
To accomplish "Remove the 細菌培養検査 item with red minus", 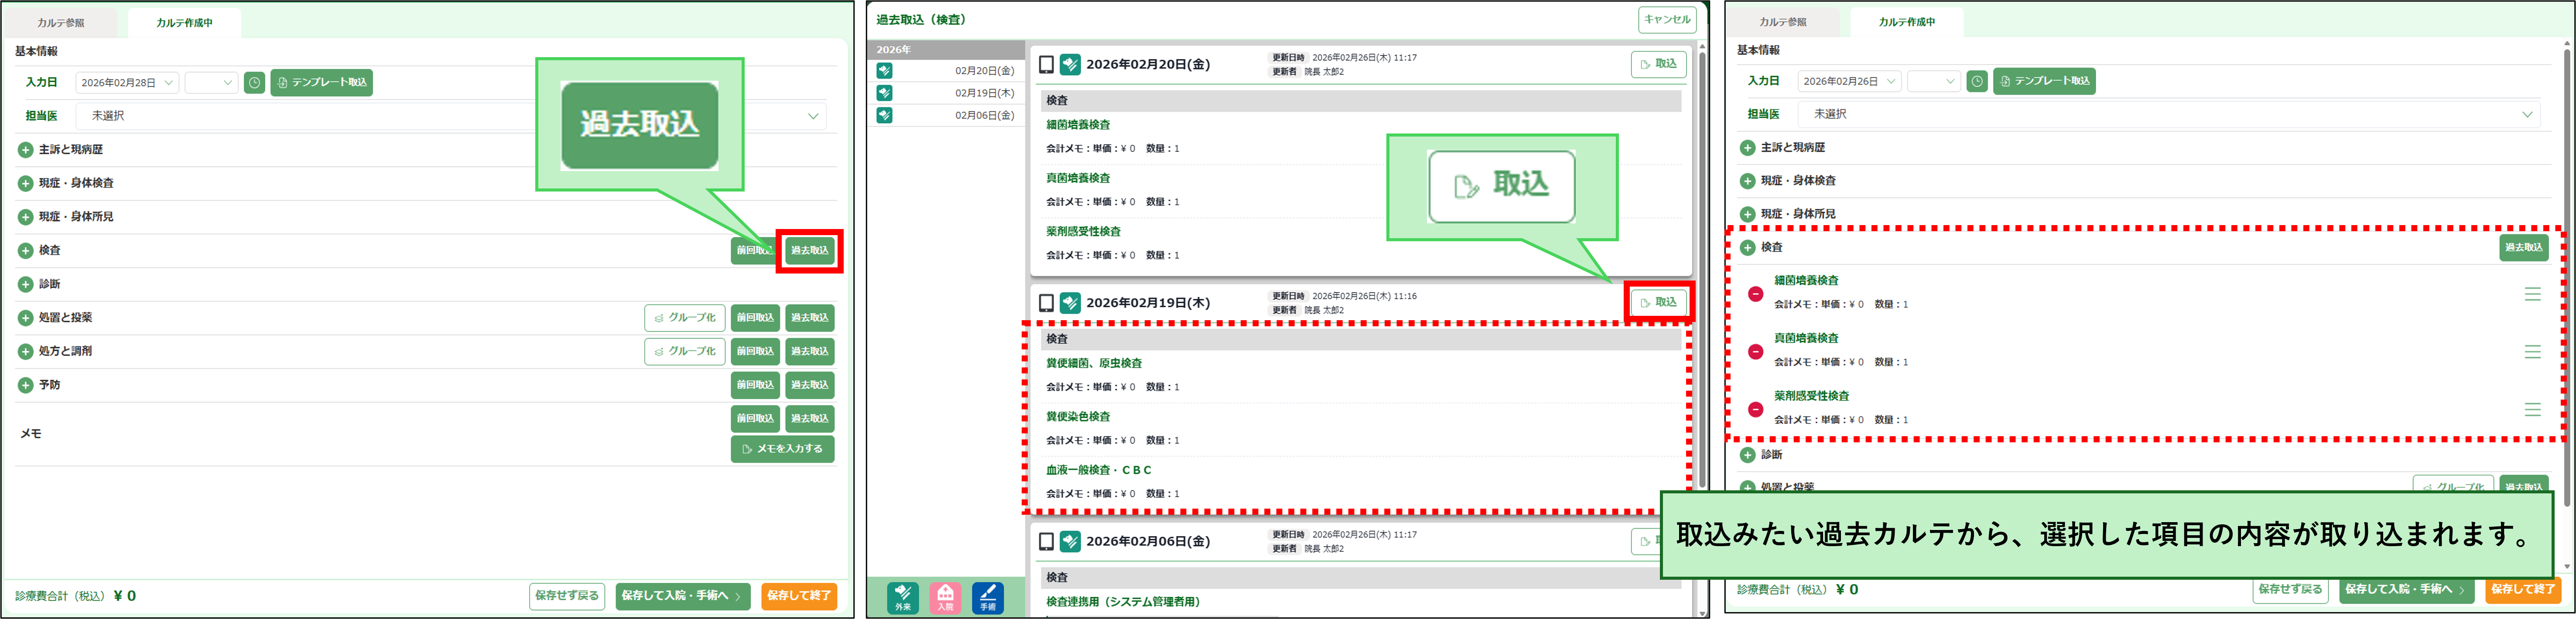I will tap(1755, 294).
